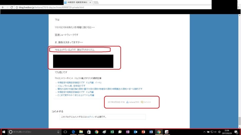Open the Action Center notification icon
This screenshot has height=135, width=241.
tap(236, 132)
